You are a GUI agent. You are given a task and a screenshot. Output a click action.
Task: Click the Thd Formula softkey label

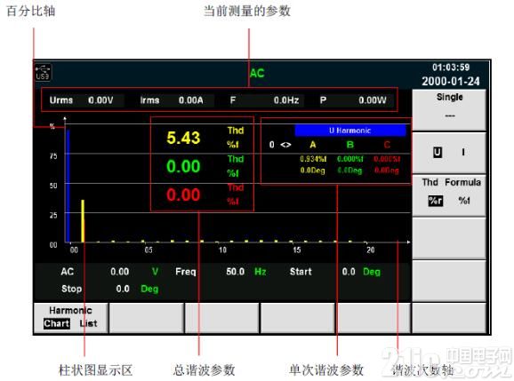pyautogui.click(x=452, y=182)
